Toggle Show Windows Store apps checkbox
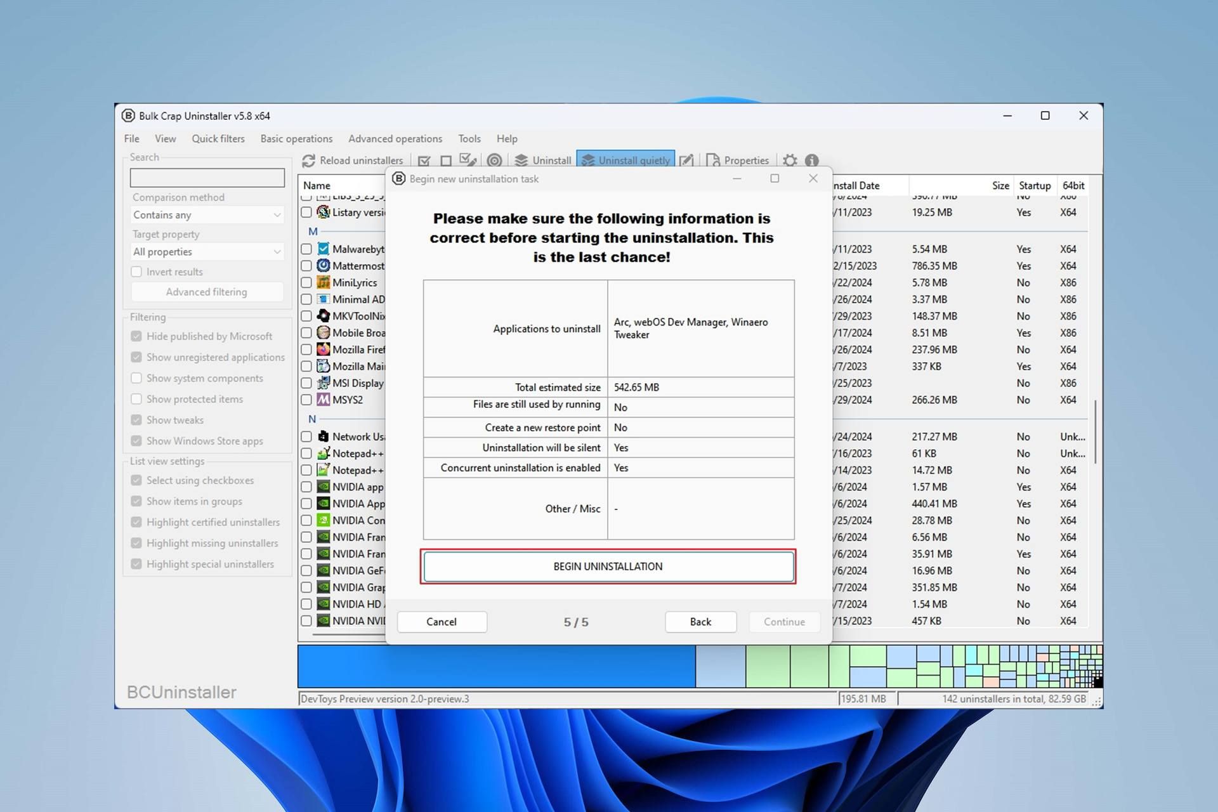The width and height of the screenshot is (1218, 812). pos(136,441)
